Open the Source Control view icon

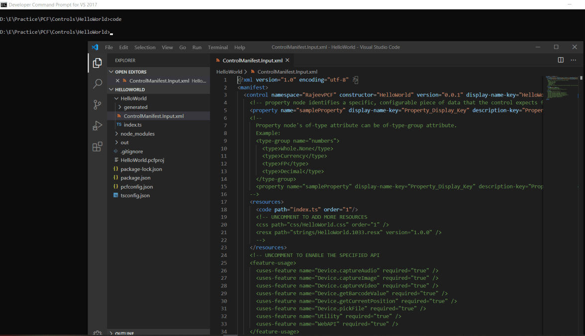pyautogui.click(x=97, y=105)
